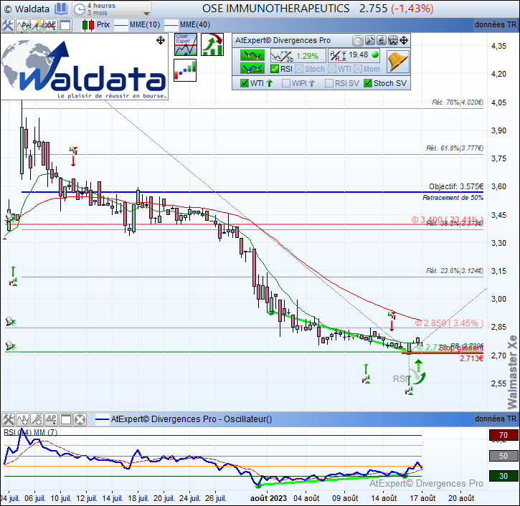This screenshot has width=520, height=506.
Task: Open price panel settings tools icon
Action: pos(8,25)
